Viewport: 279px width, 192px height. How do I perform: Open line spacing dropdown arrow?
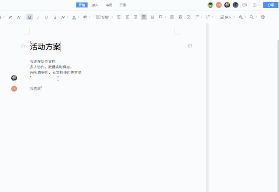pyautogui.click(x=165, y=17)
